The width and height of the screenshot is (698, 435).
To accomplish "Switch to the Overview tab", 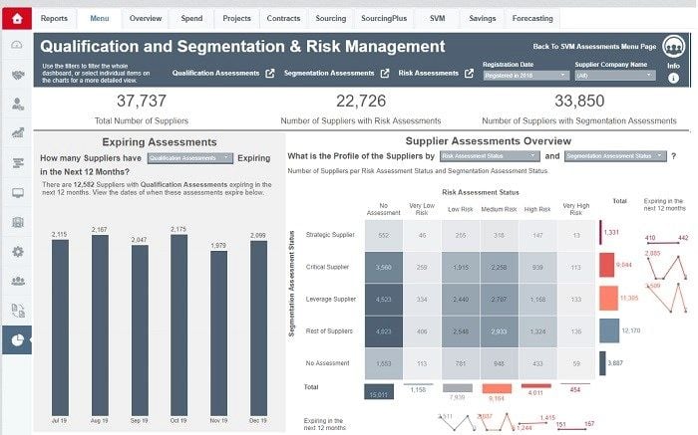I will (146, 18).
